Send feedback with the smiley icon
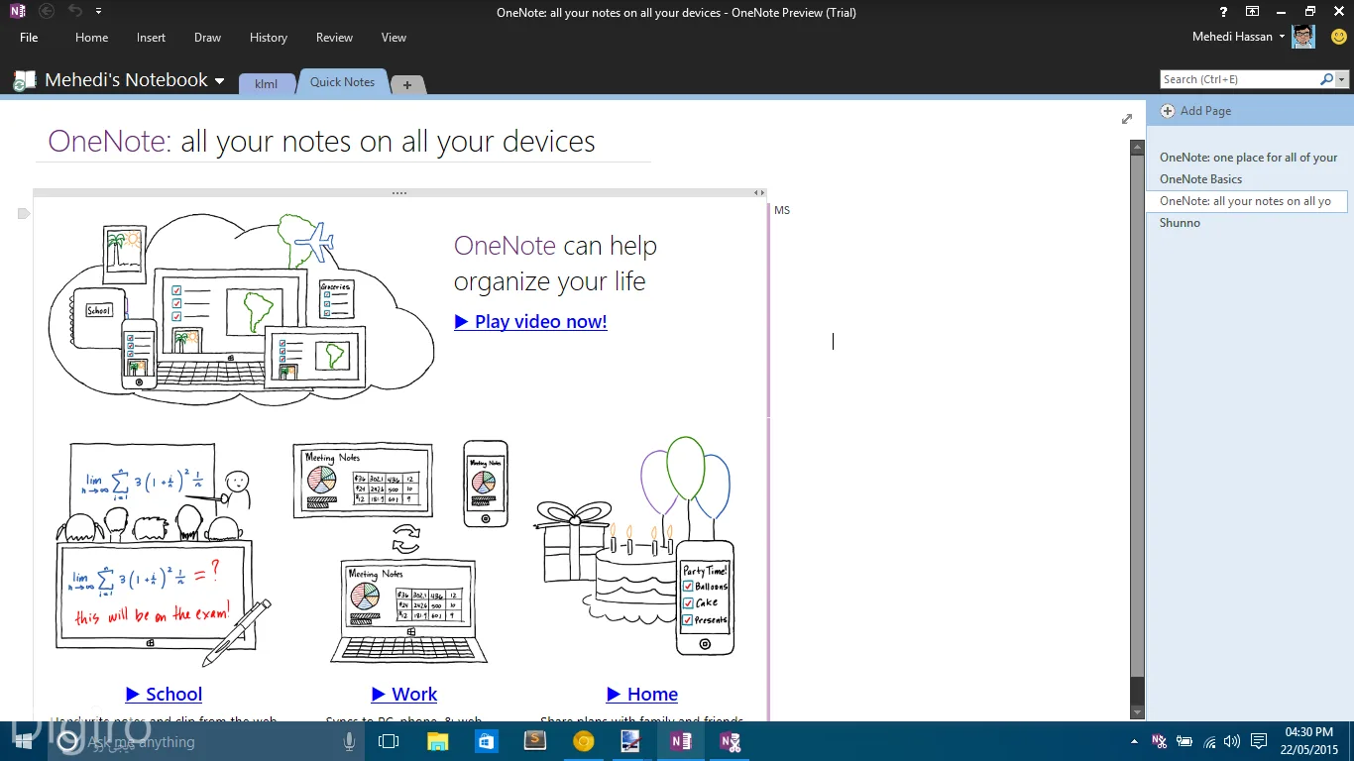This screenshot has width=1354, height=761. pos(1338,37)
